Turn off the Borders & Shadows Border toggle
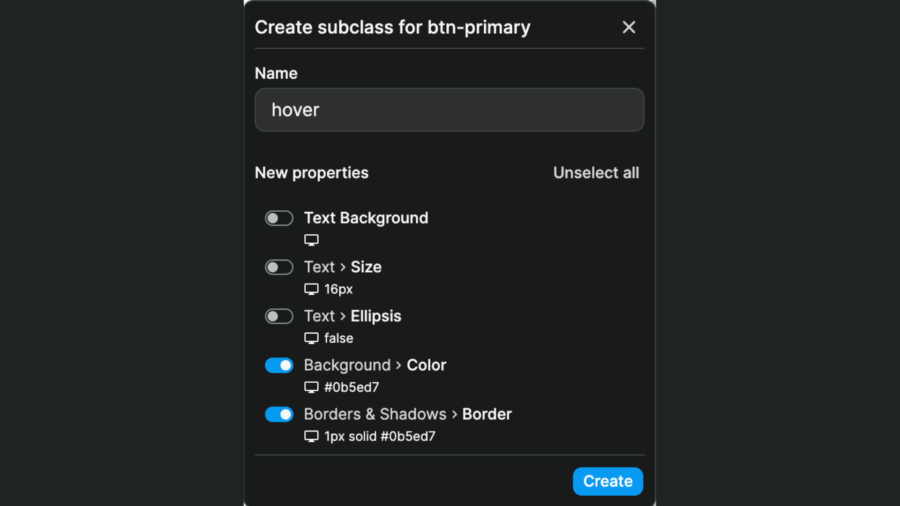This screenshot has height=506, width=900. (x=279, y=415)
